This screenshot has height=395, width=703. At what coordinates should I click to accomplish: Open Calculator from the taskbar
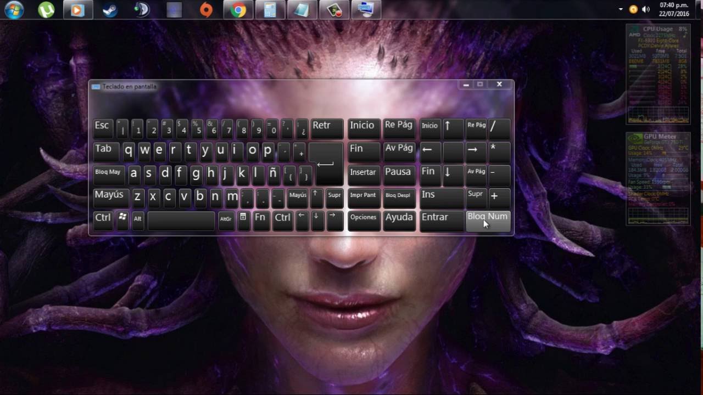[270, 9]
